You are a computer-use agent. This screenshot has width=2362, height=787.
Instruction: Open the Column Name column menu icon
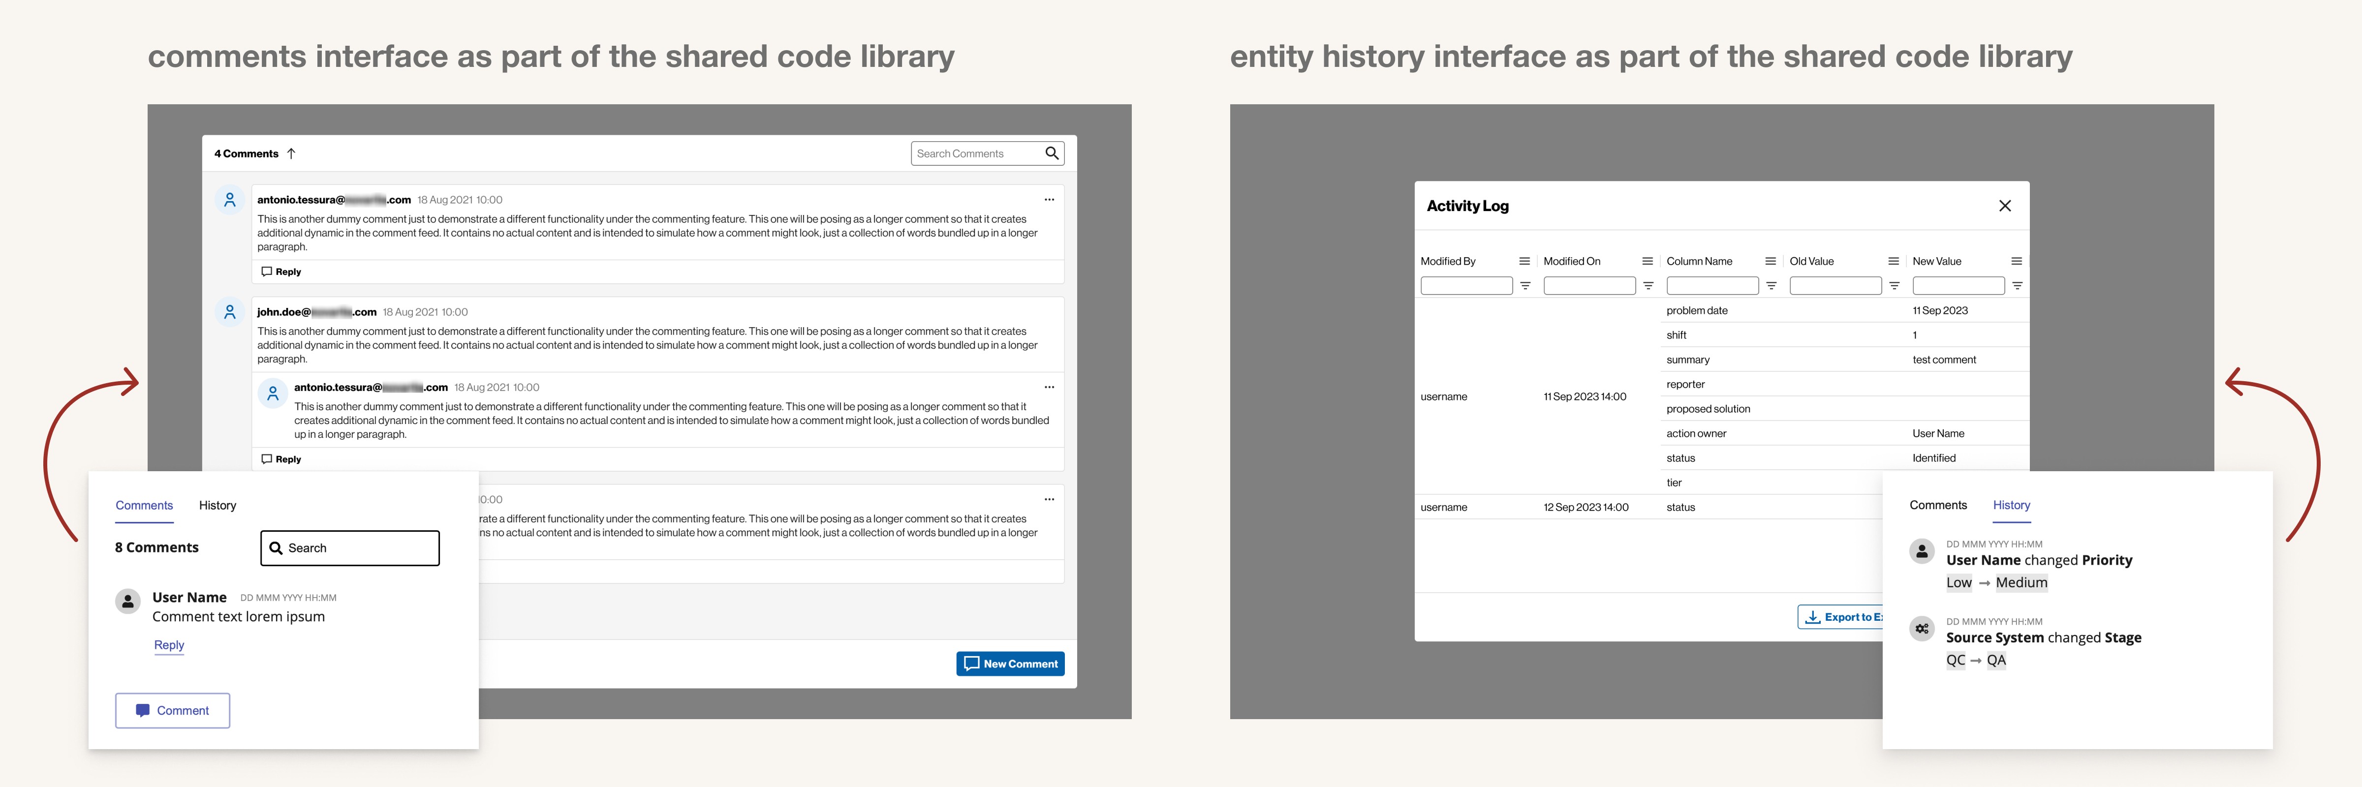pos(1770,261)
